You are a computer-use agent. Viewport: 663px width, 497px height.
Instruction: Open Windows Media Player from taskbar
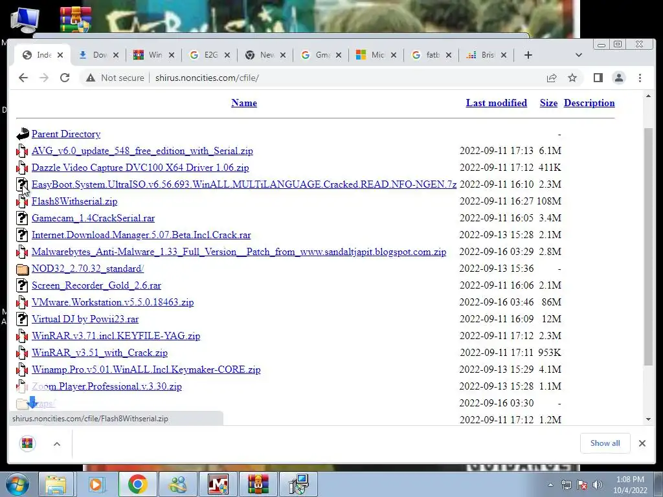tap(96, 484)
